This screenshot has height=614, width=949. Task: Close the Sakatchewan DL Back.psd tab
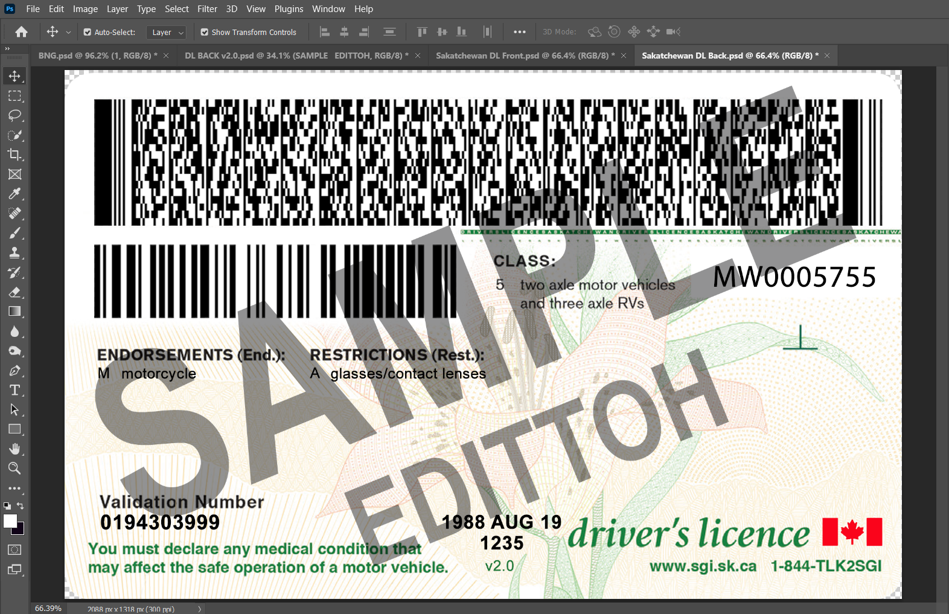(x=827, y=56)
